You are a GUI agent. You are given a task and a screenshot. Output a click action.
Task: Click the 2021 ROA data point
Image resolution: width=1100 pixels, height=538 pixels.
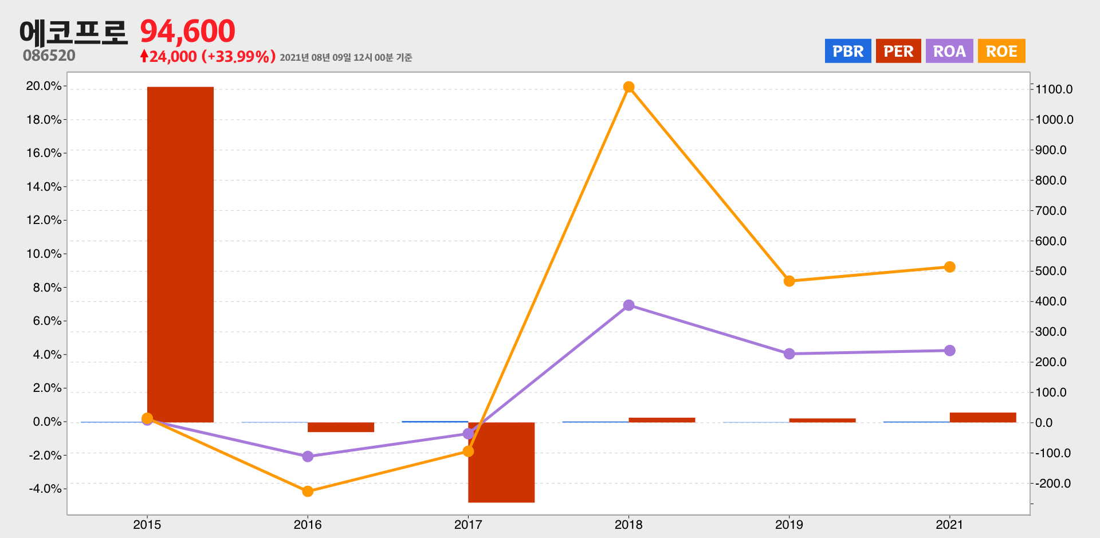(949, 351)
